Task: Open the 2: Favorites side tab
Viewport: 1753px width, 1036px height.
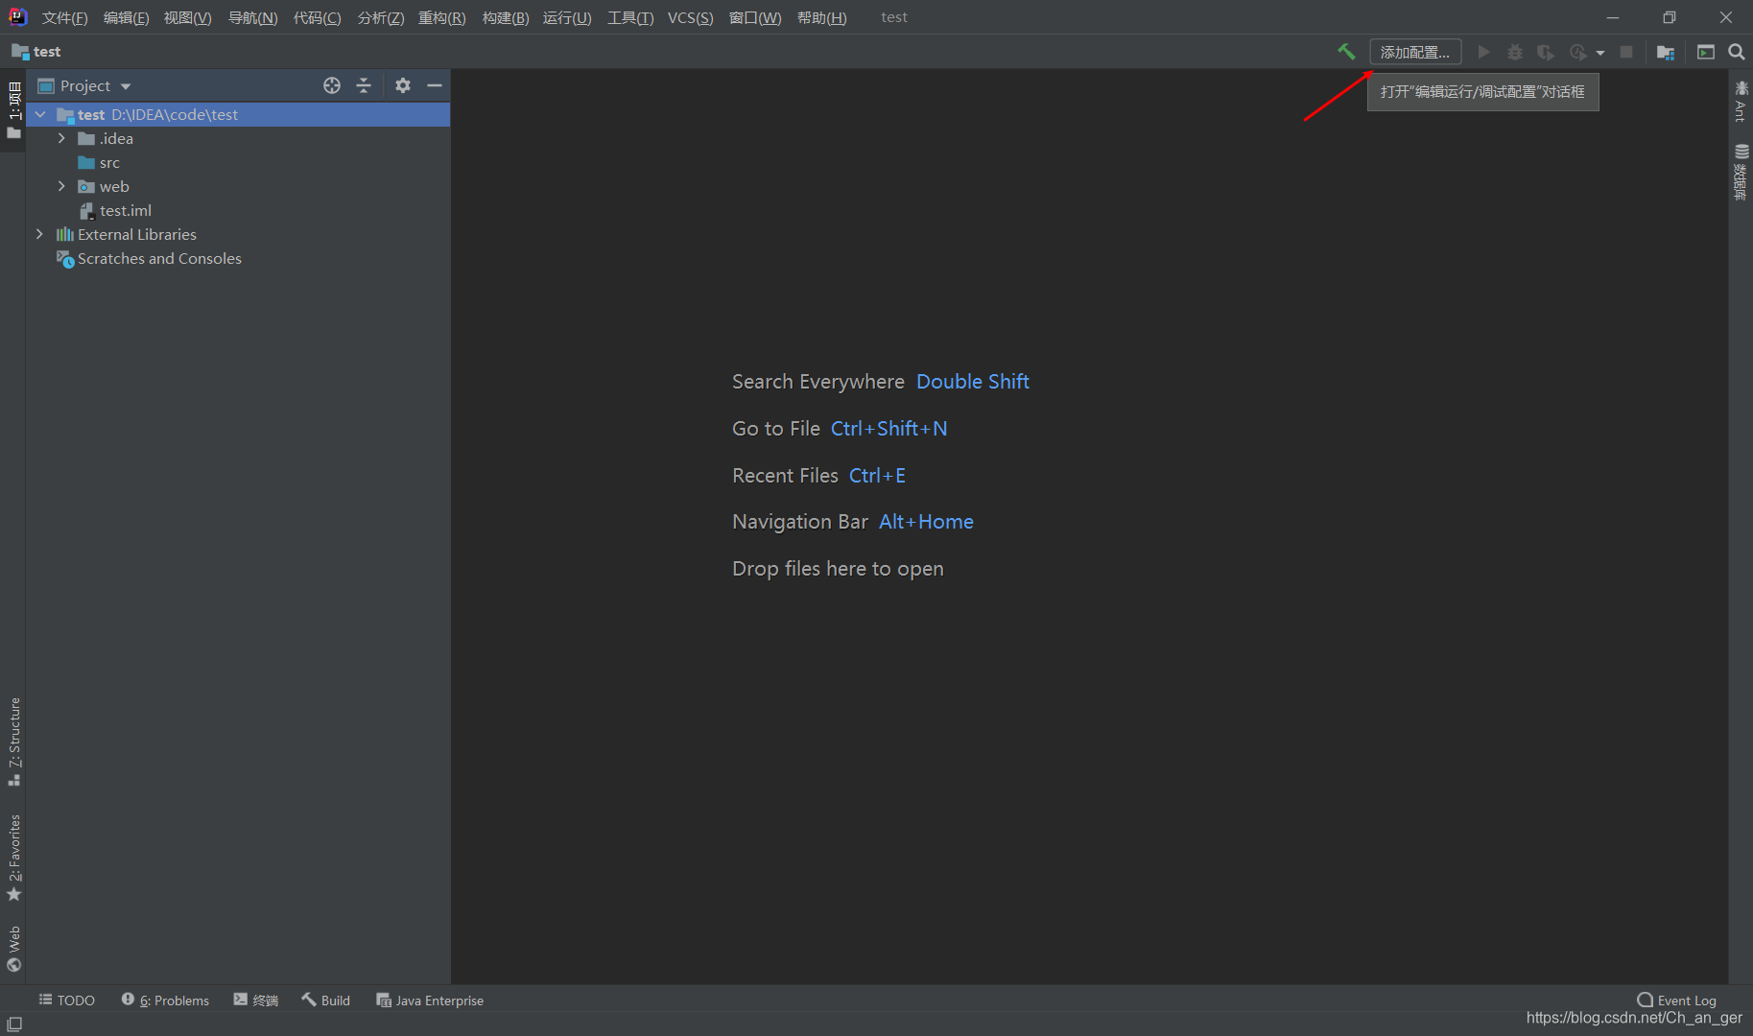Action: 13,858
